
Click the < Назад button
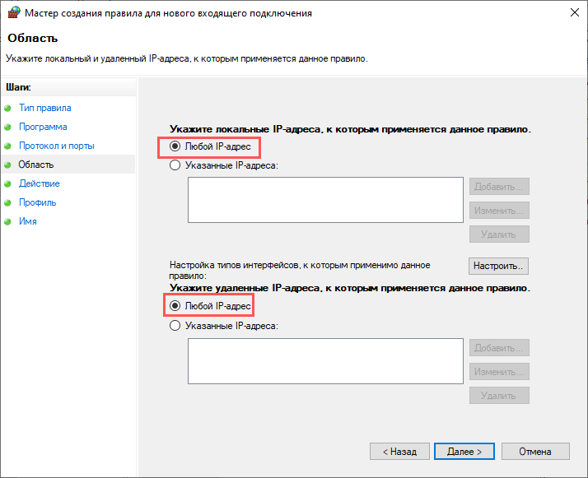point(399,452)
